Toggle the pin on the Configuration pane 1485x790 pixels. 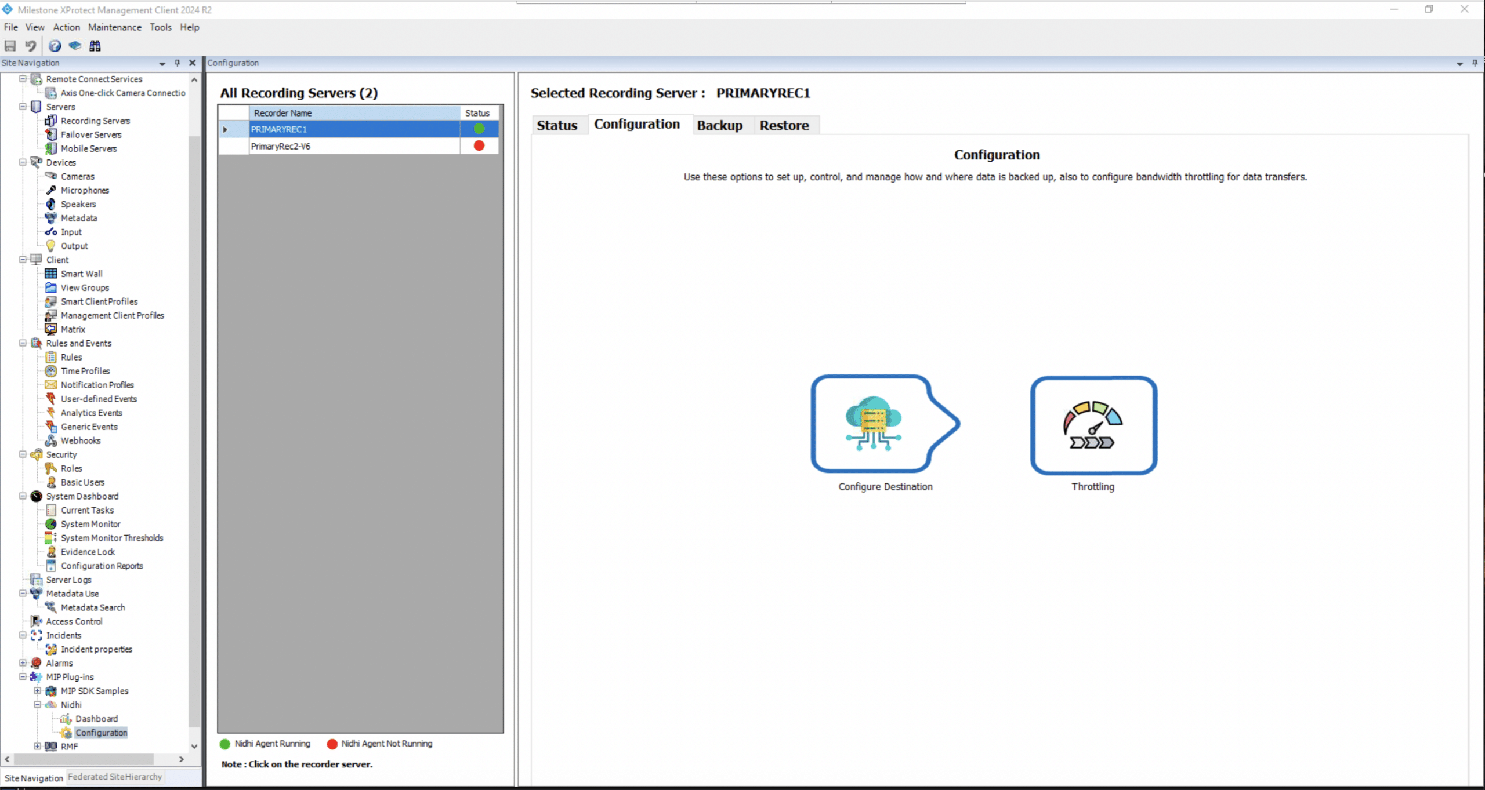1474,63
